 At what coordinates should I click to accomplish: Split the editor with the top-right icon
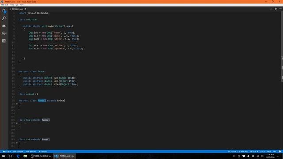pos(276,9)
